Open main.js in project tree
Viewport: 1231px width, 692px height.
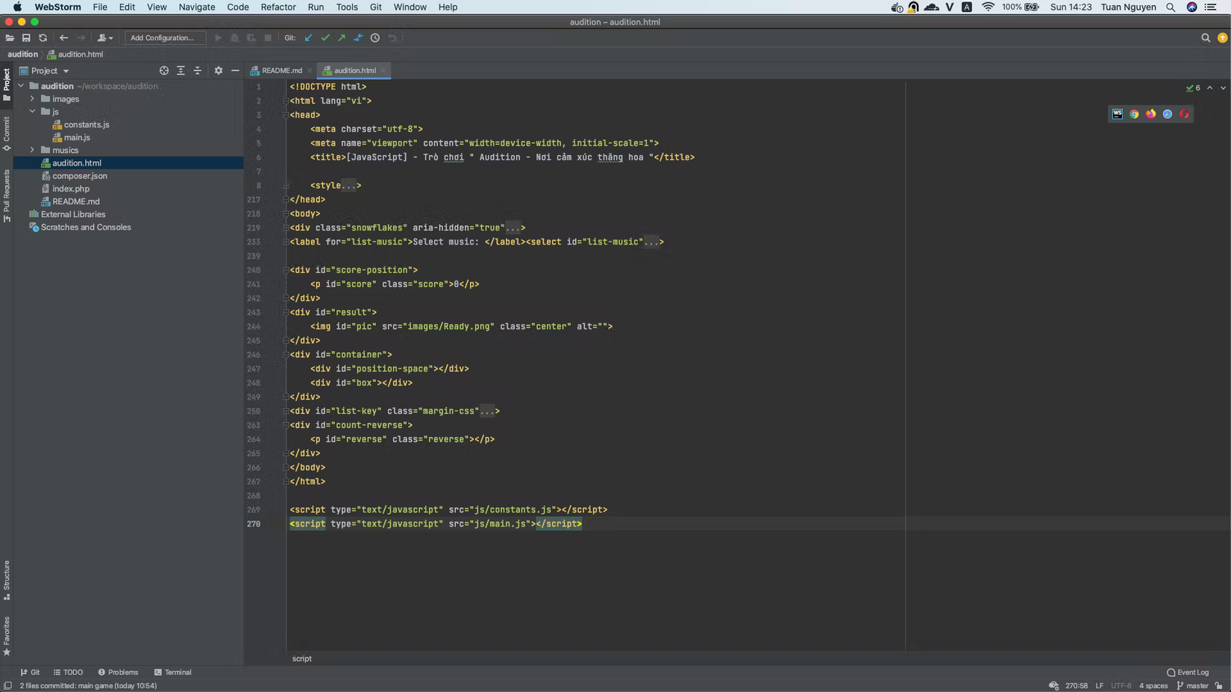coord(77,137)
